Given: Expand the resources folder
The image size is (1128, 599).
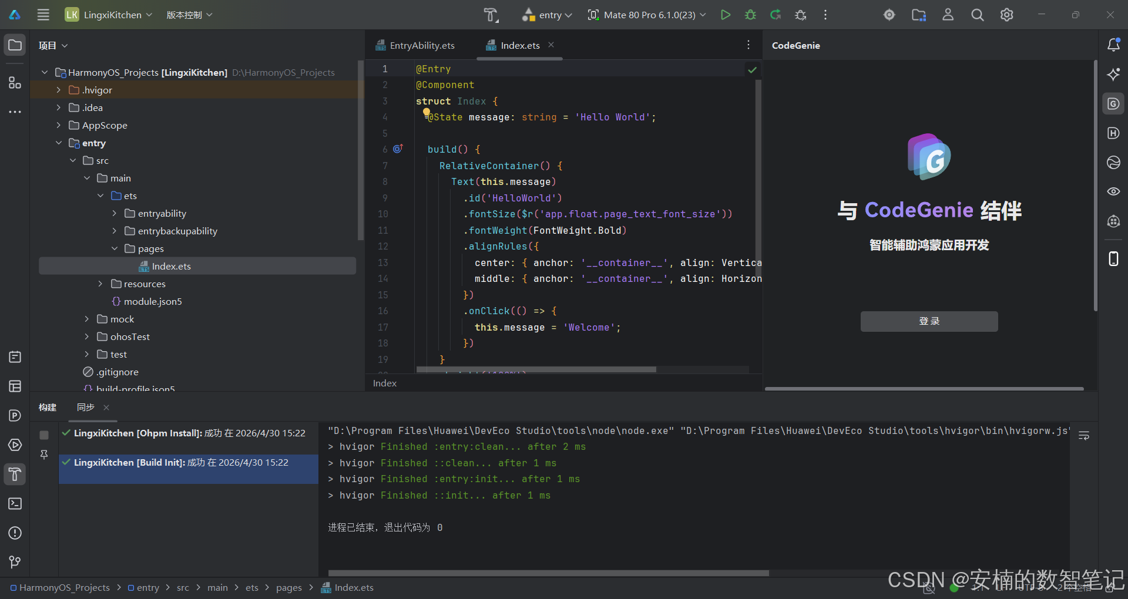Looking at the screenshot, I should point(100,284).
